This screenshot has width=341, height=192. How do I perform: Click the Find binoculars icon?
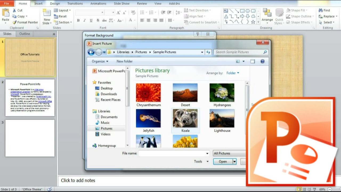click(x=320, y=10)
